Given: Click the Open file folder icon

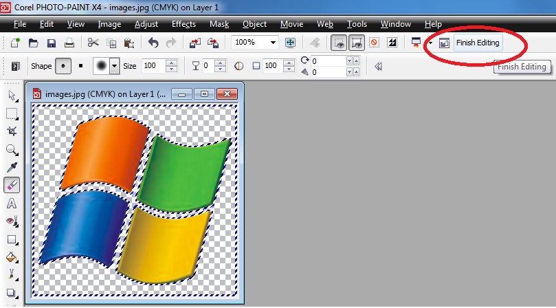Looking at the screenshot, I should (33, 43).
